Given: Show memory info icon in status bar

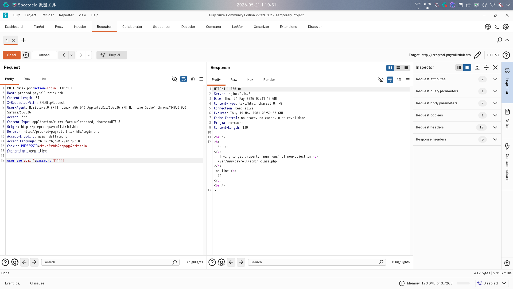Looking at the screenshot, I should point(402,283).
